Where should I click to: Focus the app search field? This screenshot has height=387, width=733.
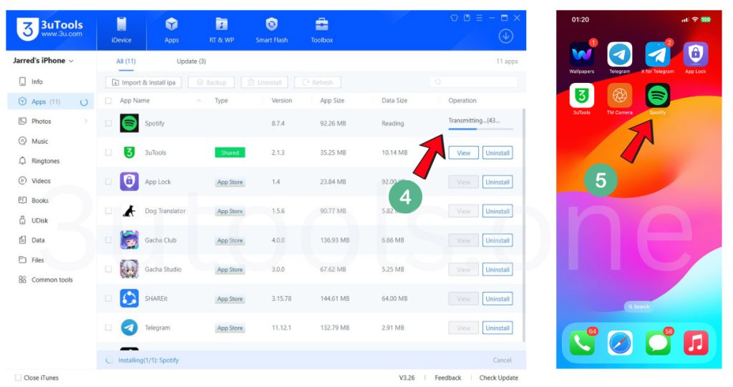click(474, 82)
